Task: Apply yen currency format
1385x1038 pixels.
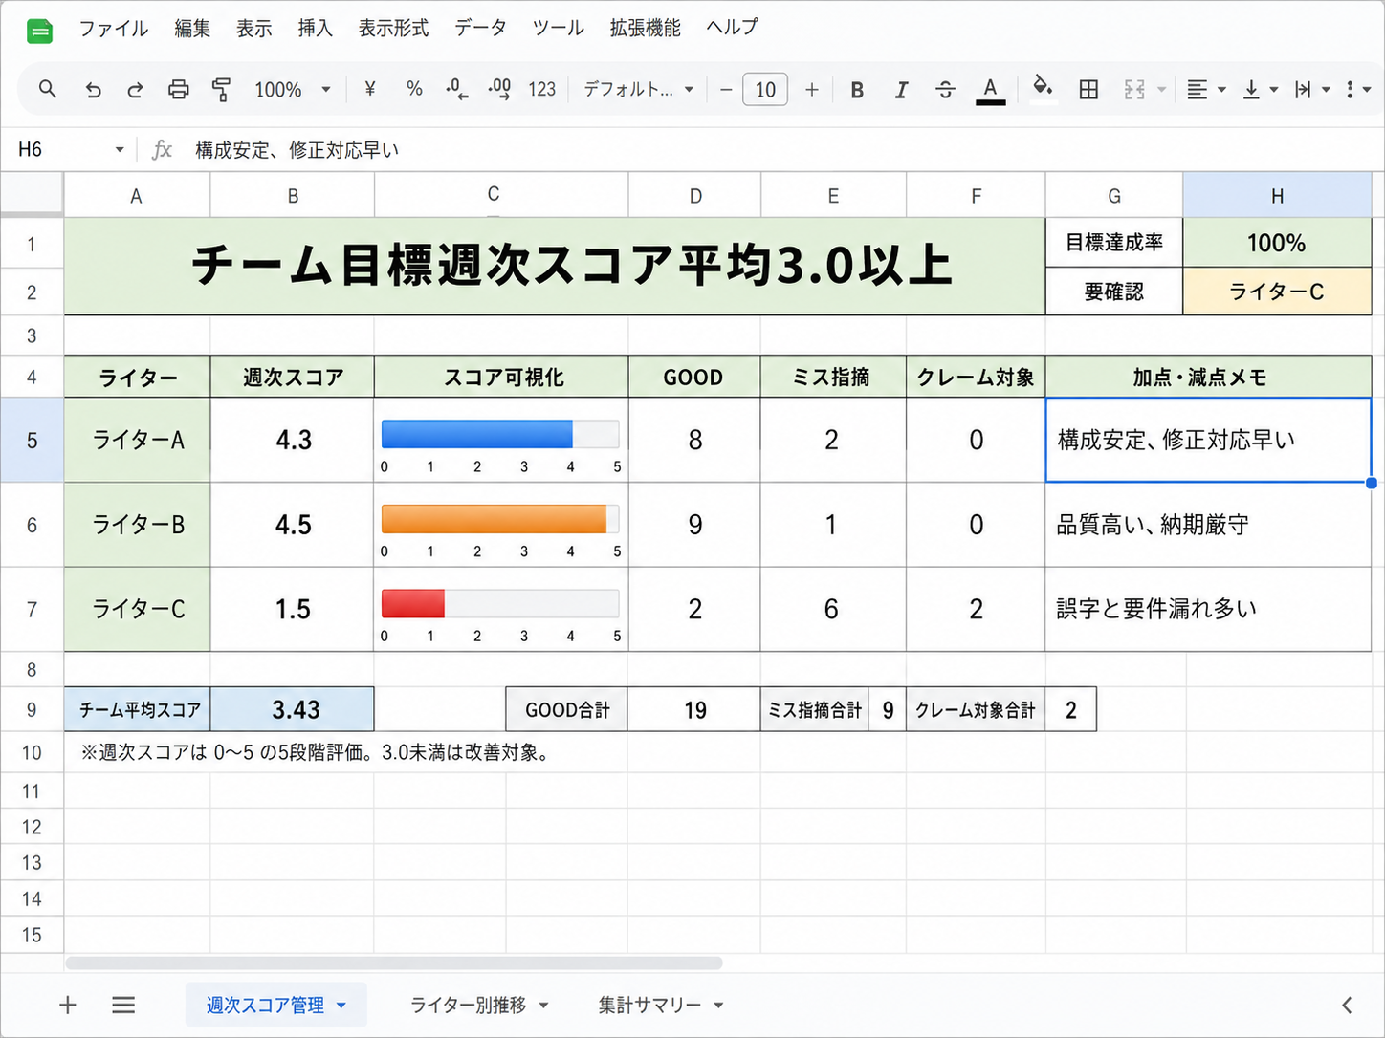Action: (370, 89)
